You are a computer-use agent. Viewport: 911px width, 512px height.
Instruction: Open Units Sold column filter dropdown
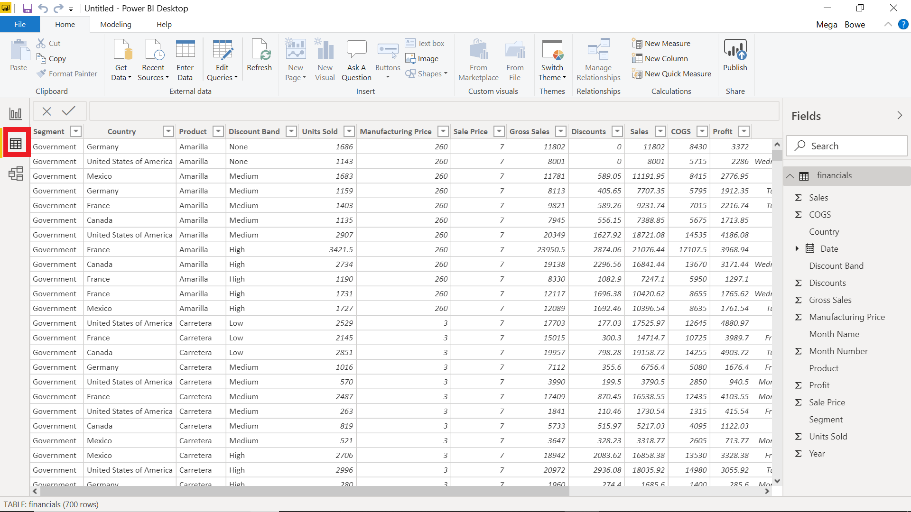click(349, 131)
